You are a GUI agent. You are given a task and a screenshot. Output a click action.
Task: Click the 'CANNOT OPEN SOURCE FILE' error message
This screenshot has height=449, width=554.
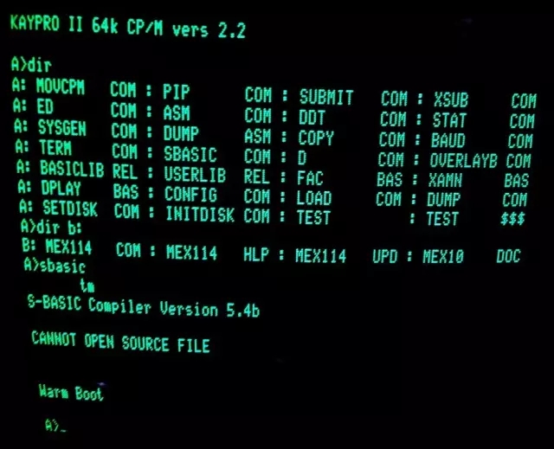[120, 342]
